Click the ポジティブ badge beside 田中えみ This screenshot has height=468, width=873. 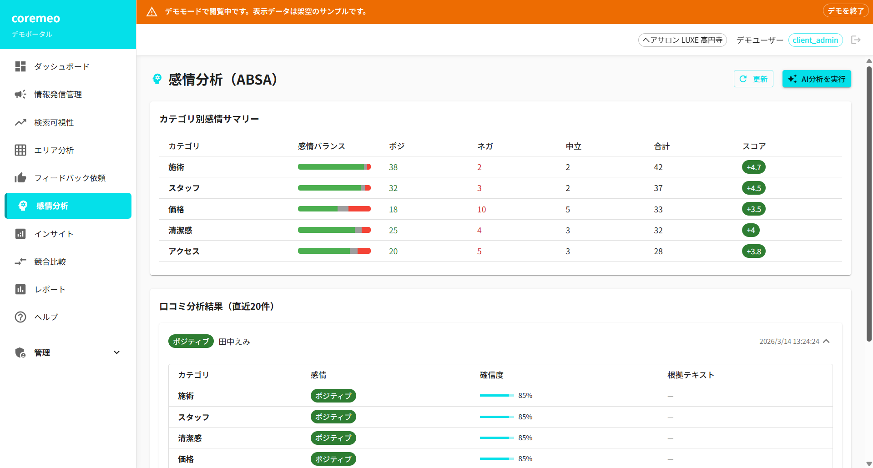coord(191,341)
